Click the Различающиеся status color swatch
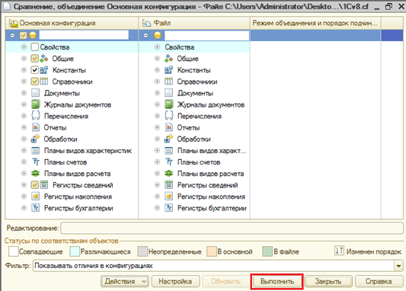 point(75,251)
